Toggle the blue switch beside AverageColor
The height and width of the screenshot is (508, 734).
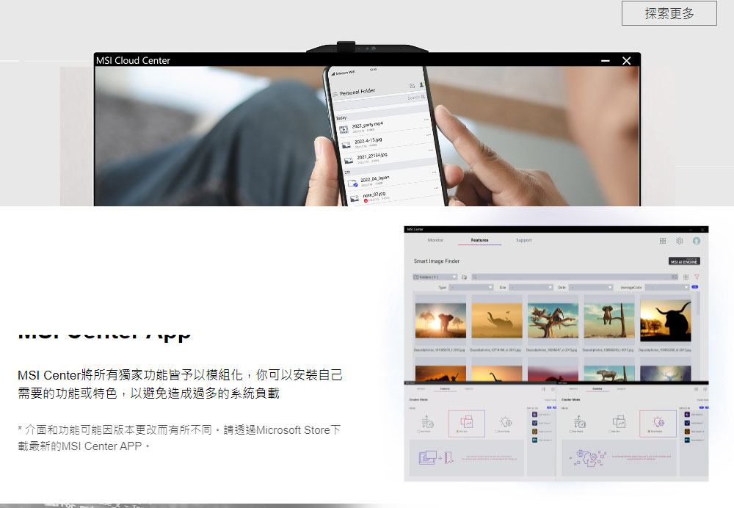click(694, 287)
